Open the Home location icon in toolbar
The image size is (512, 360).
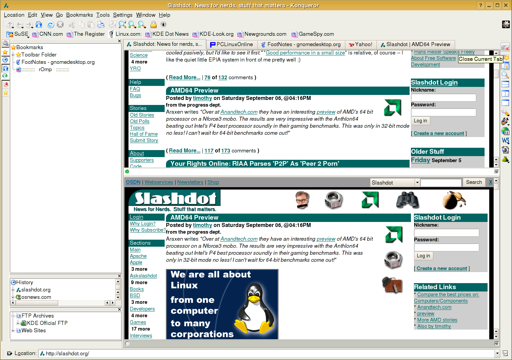click(39, 24)
